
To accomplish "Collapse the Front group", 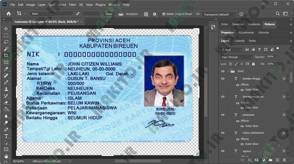I will click(229, 71).
